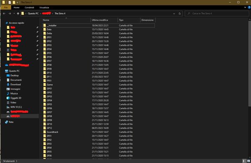This screenshot has width=251, height=163.
Task: Click the Cartella di file type of Soundtrack
Action: [126, 132]
